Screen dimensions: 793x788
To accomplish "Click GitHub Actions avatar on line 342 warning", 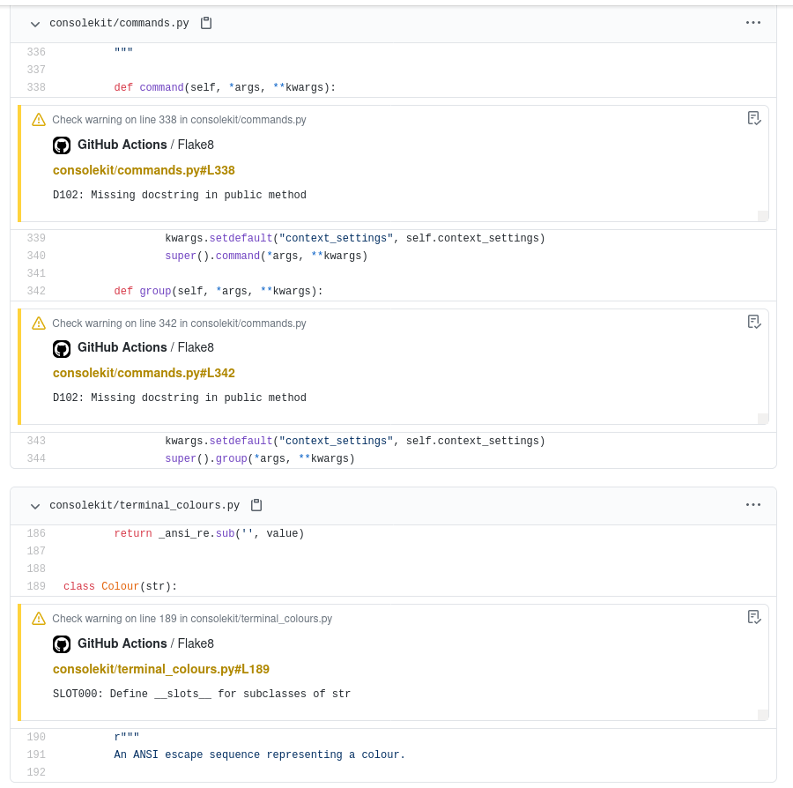I will point(62,349).
